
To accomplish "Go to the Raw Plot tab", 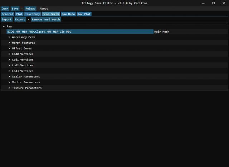I will [84, 14].
